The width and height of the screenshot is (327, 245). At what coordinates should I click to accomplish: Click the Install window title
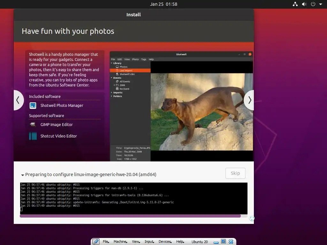point(133,15)
